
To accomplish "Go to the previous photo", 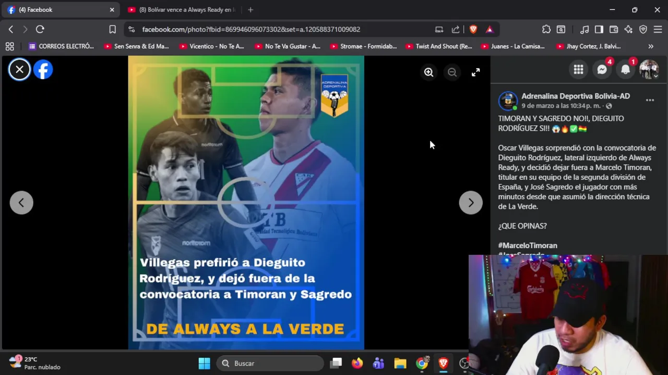I will pos(21,203).
